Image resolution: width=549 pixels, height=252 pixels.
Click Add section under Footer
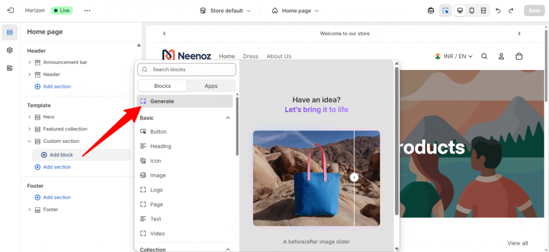tap(53, 197)
